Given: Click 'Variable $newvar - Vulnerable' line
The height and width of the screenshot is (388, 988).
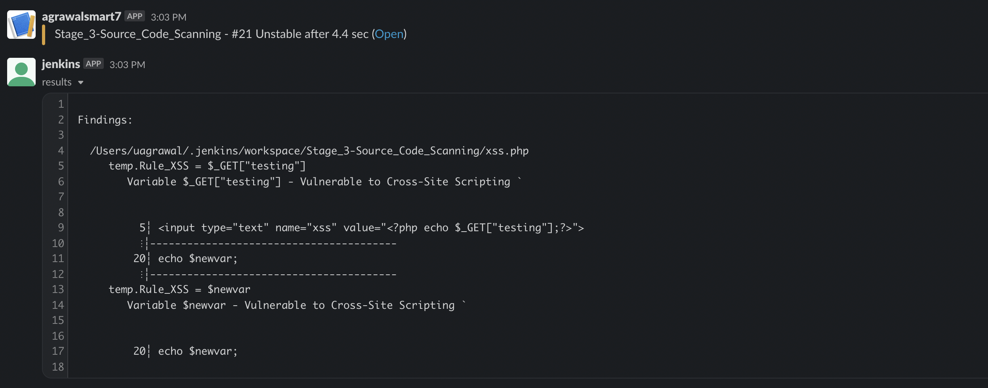Looking at the screenshot, I should coord(296,305).
